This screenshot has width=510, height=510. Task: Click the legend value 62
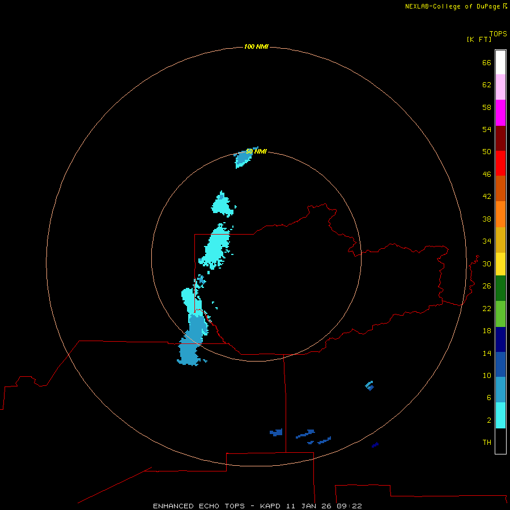[x=487, y=85]
